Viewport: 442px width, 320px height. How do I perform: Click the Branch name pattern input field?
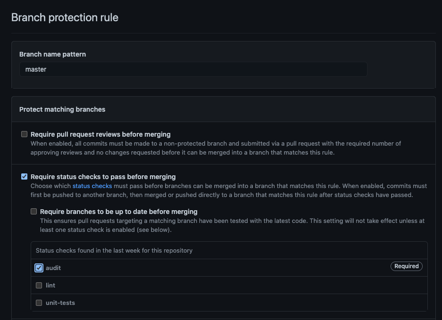(193, 69)
